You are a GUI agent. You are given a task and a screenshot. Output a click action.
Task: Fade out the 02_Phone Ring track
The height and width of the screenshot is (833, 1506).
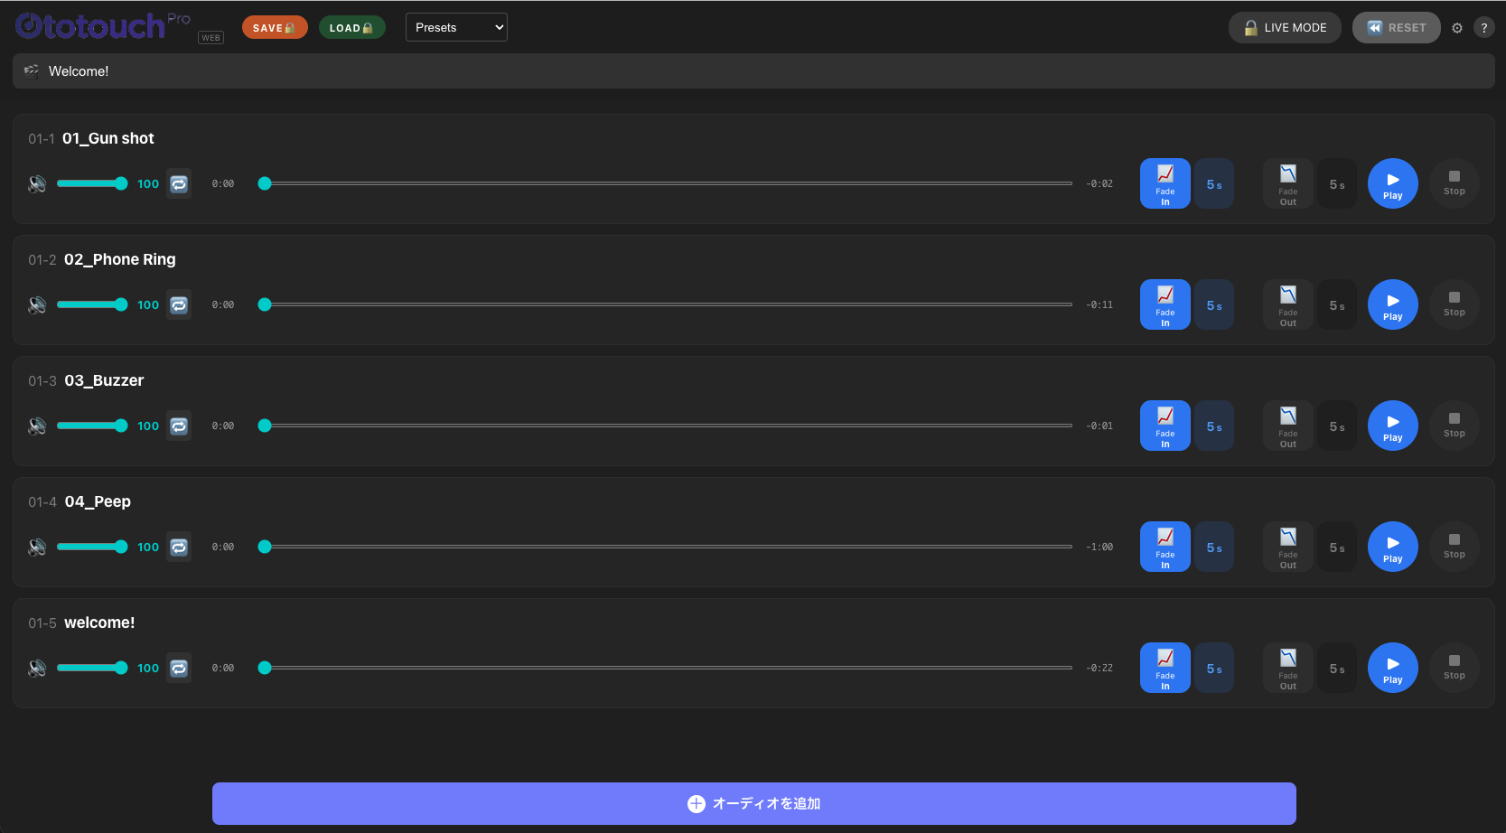click(x=1288, y=304)
